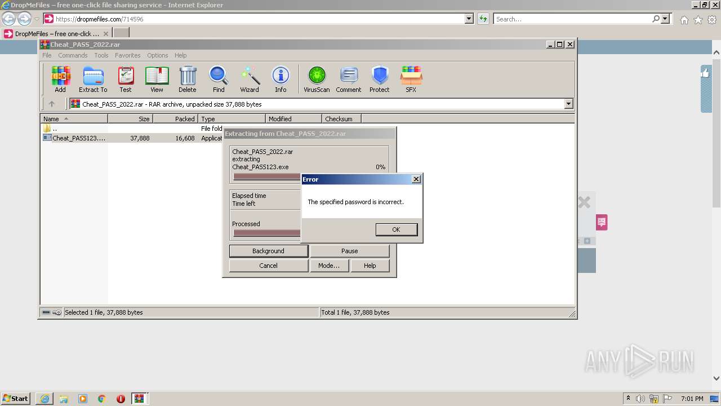The width and height of the screenshot is (721, 406).
Task: Expand the archive path dropdown
Action: click(x=568, y=104)
